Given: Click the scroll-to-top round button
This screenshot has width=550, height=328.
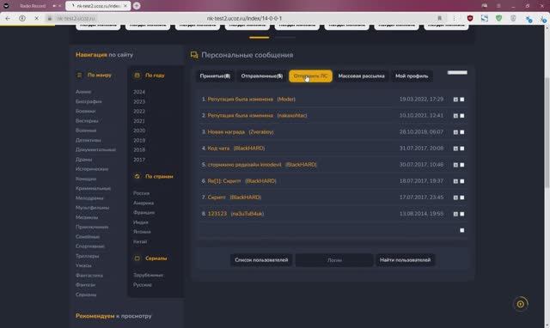Looking at the screenshot, I should [x=521, y=304].
